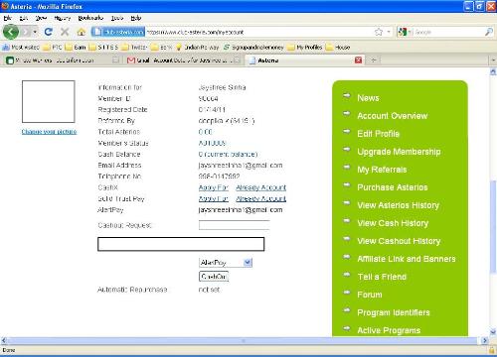Open Account Overview in the sidebar
Image resolution: width=497 pixels, height=357 pixels.
393,116
